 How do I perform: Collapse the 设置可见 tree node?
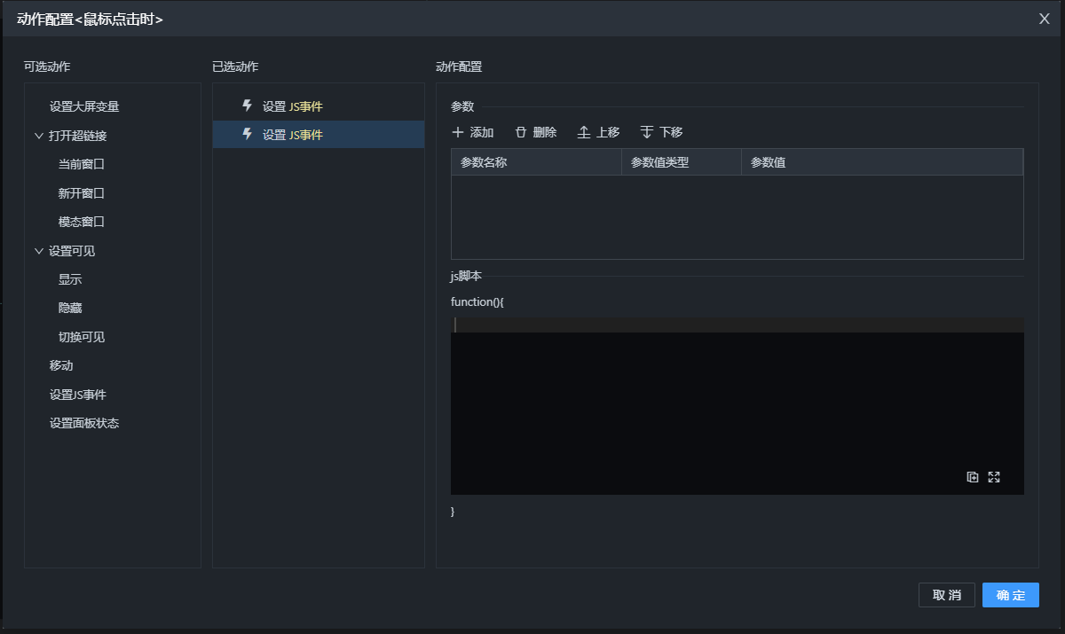coord(38,251)
